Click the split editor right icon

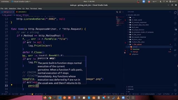pos(120,12)
